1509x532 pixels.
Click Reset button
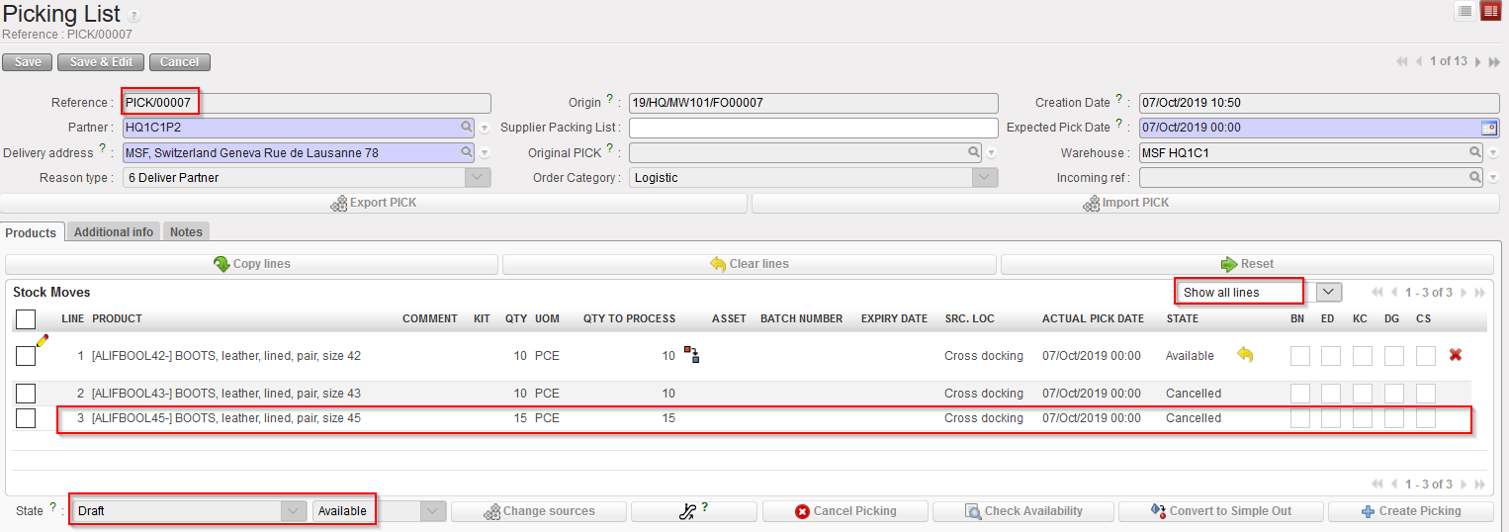[1247, 264]
